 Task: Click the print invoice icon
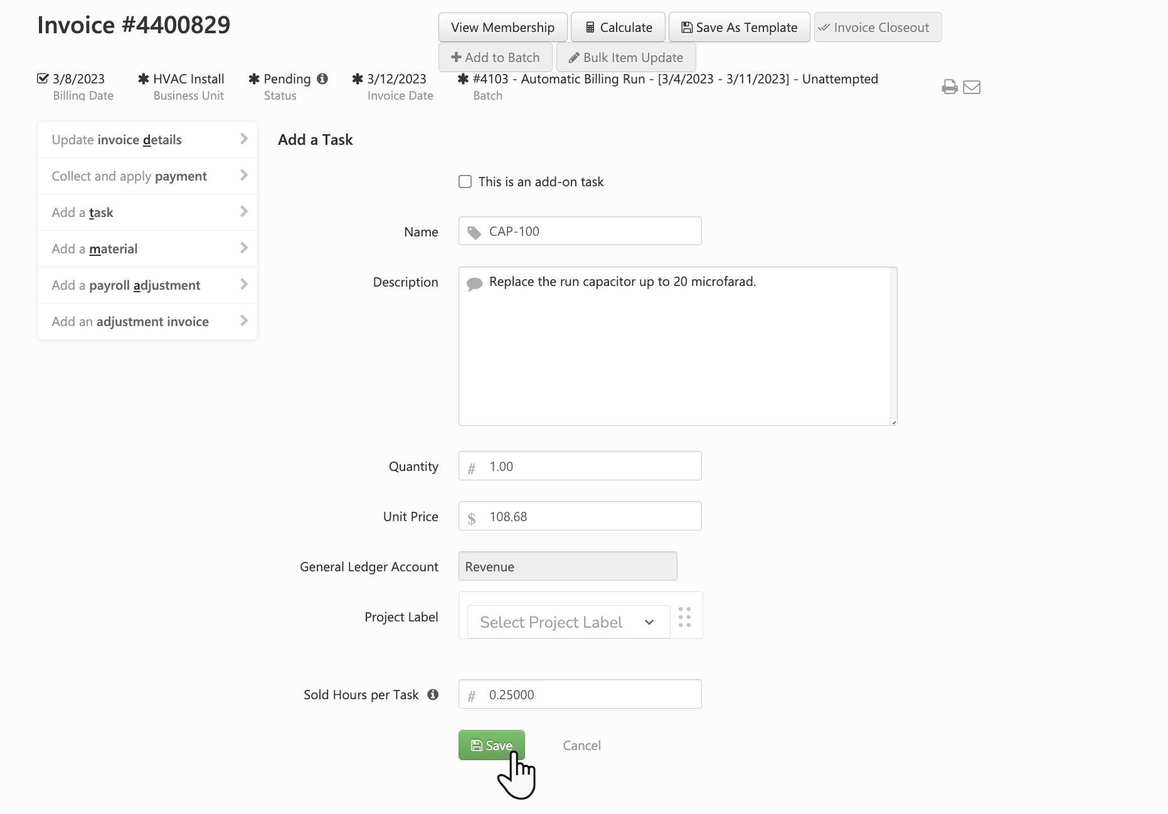pyautogui.click(x=950, y=87)
